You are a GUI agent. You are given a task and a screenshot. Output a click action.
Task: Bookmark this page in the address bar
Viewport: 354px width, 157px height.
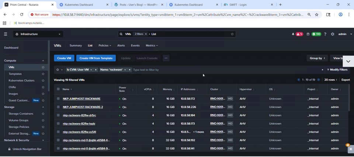(x=316, y=14)
